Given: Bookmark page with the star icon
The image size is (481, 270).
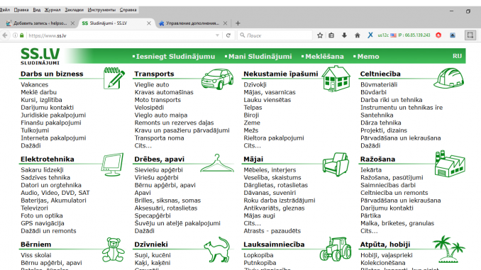Looking at the screenshot, I should (320, 35).
